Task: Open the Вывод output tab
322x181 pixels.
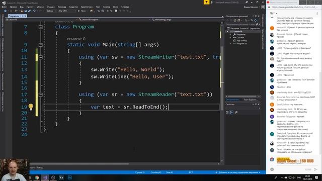Action: pyautogui.click(x=39, y=167)
